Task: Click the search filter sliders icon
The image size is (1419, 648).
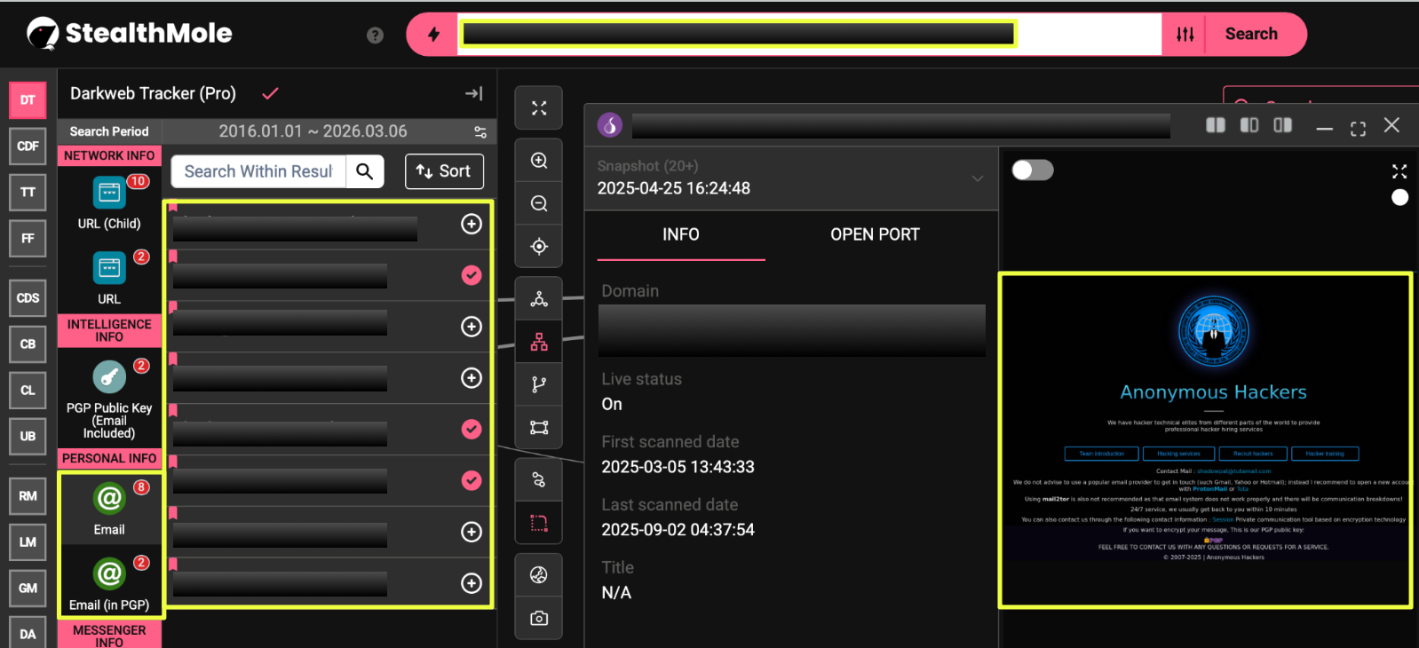Action: (1185, 35)
